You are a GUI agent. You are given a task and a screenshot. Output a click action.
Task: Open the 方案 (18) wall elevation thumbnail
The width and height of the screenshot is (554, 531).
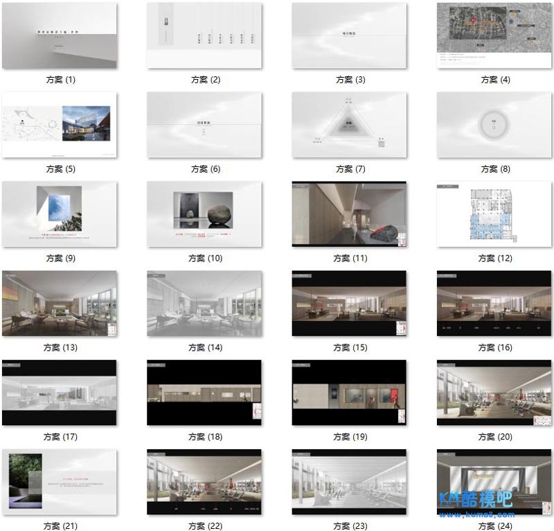[204, 393]
